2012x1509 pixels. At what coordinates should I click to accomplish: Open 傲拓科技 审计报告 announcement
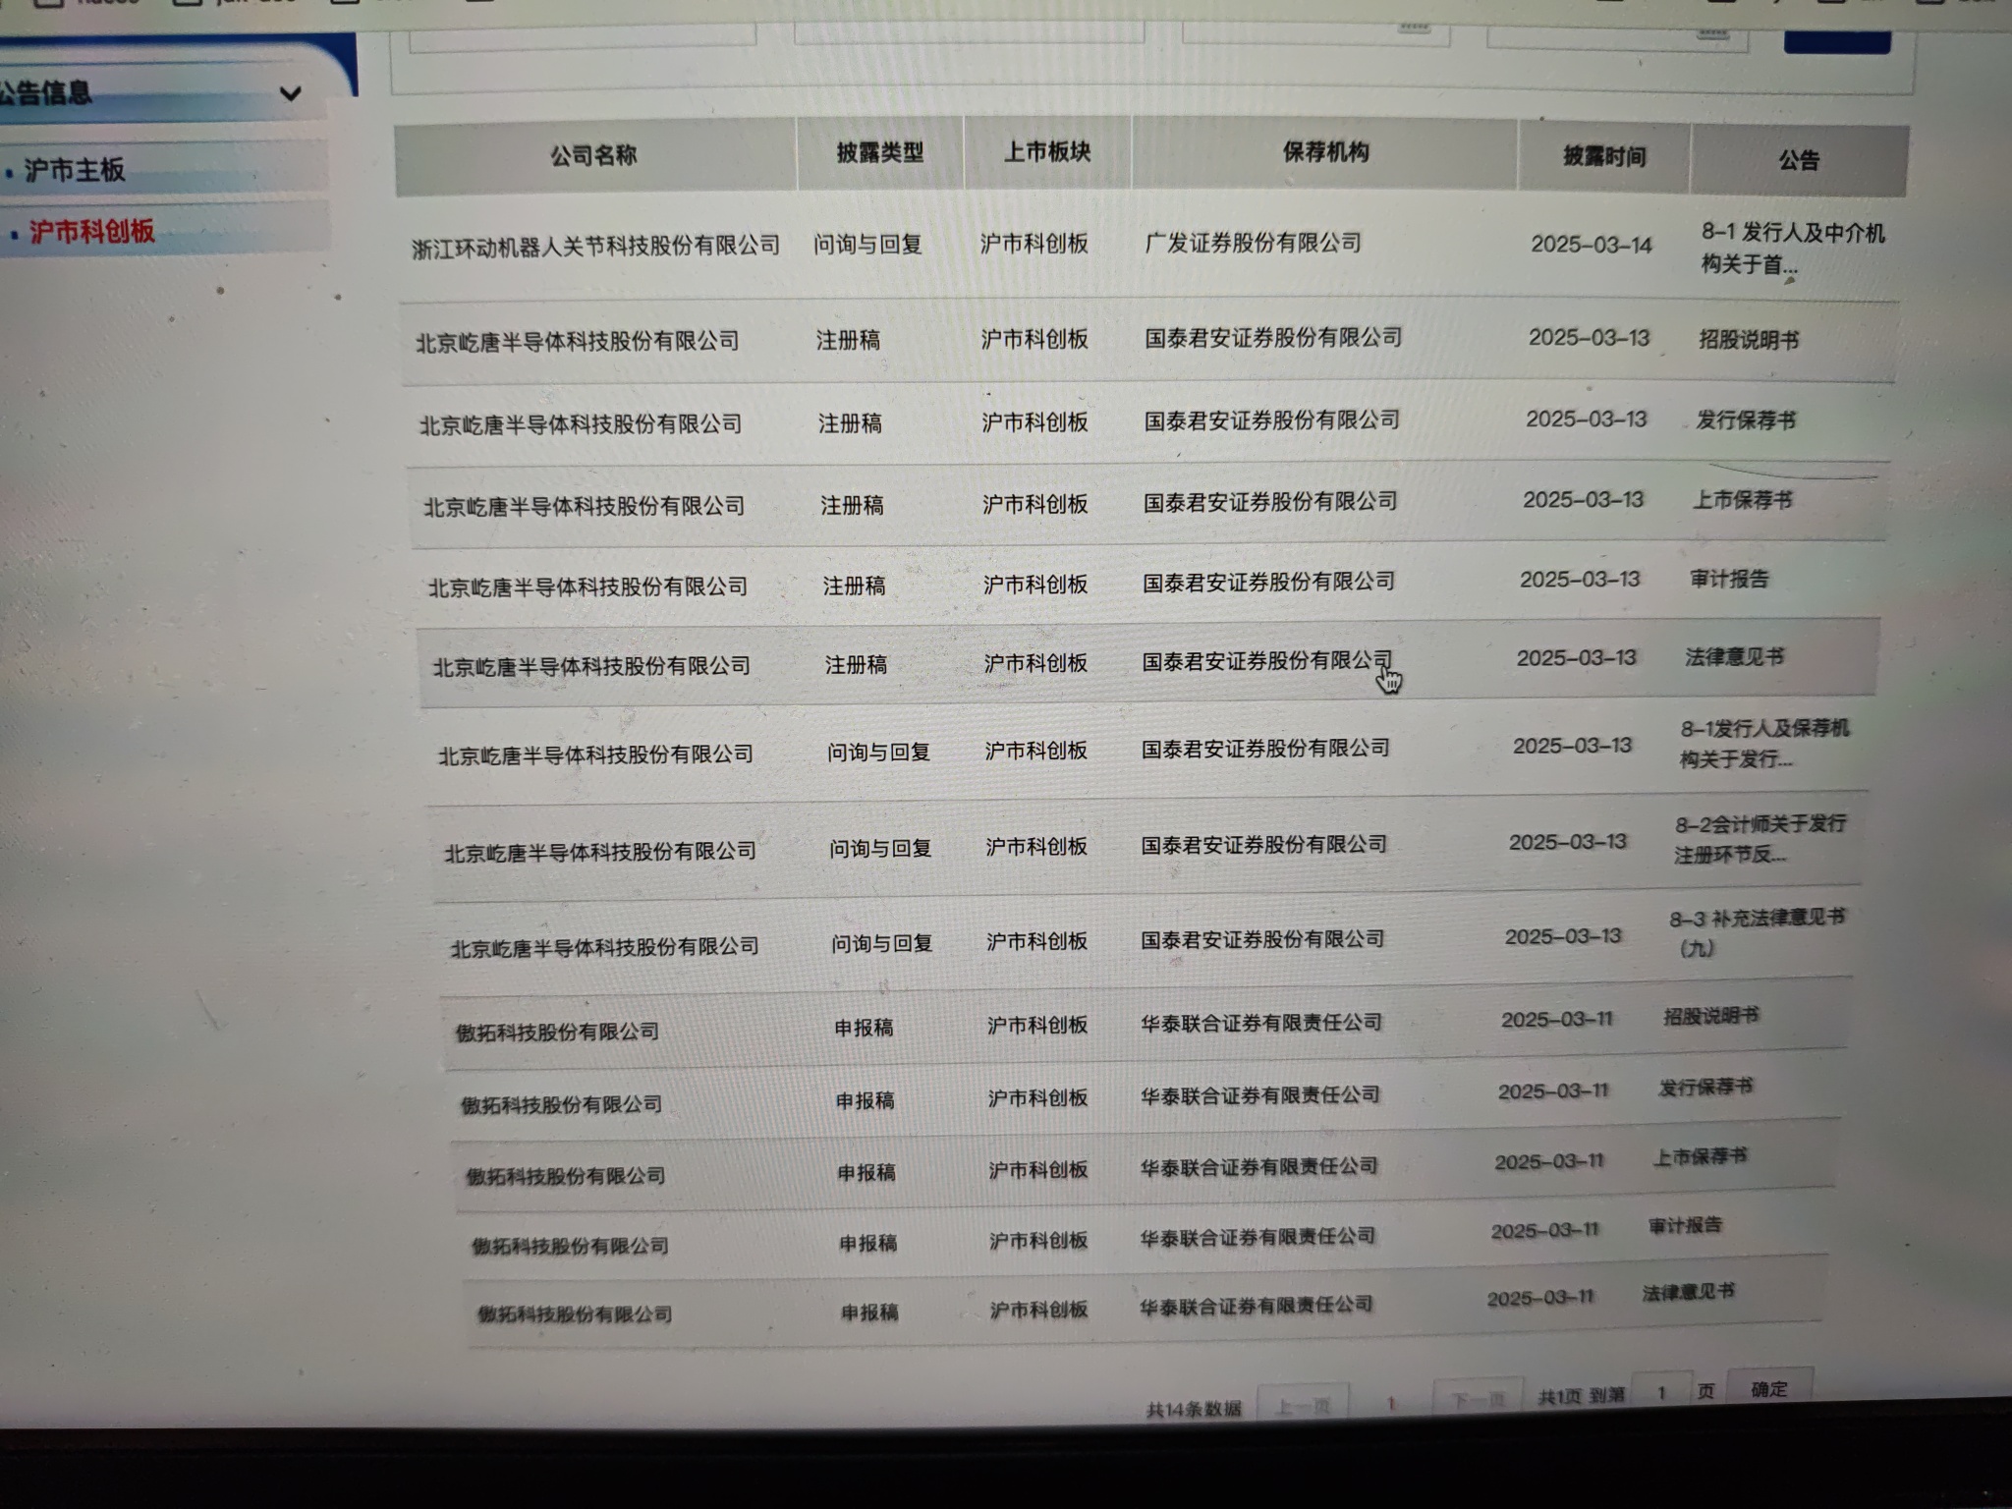(x=1685, y=1225)
